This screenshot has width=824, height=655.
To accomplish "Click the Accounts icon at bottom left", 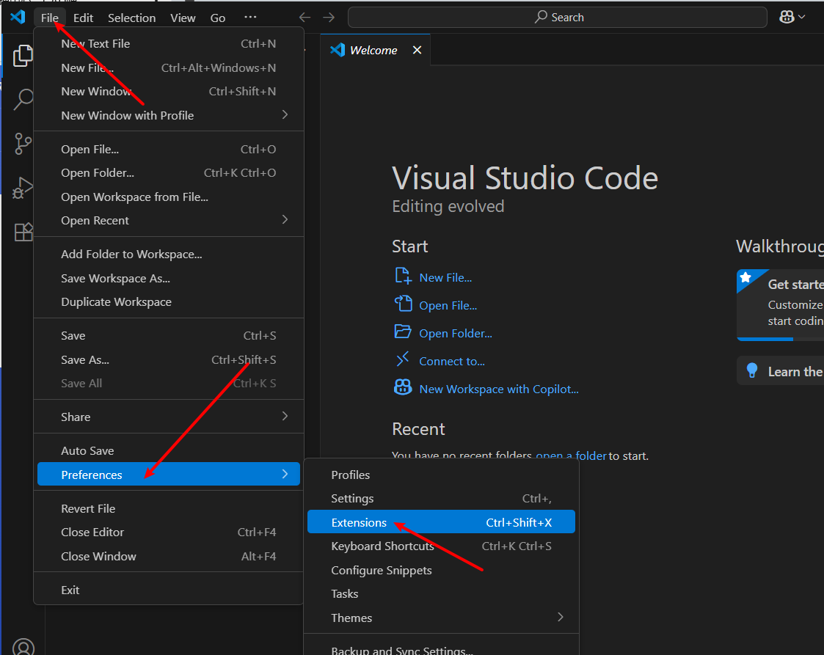I will 23,646.
